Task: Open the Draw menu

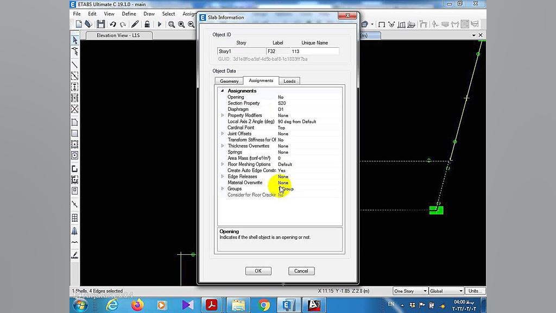Action: click(x=149, y=14)
